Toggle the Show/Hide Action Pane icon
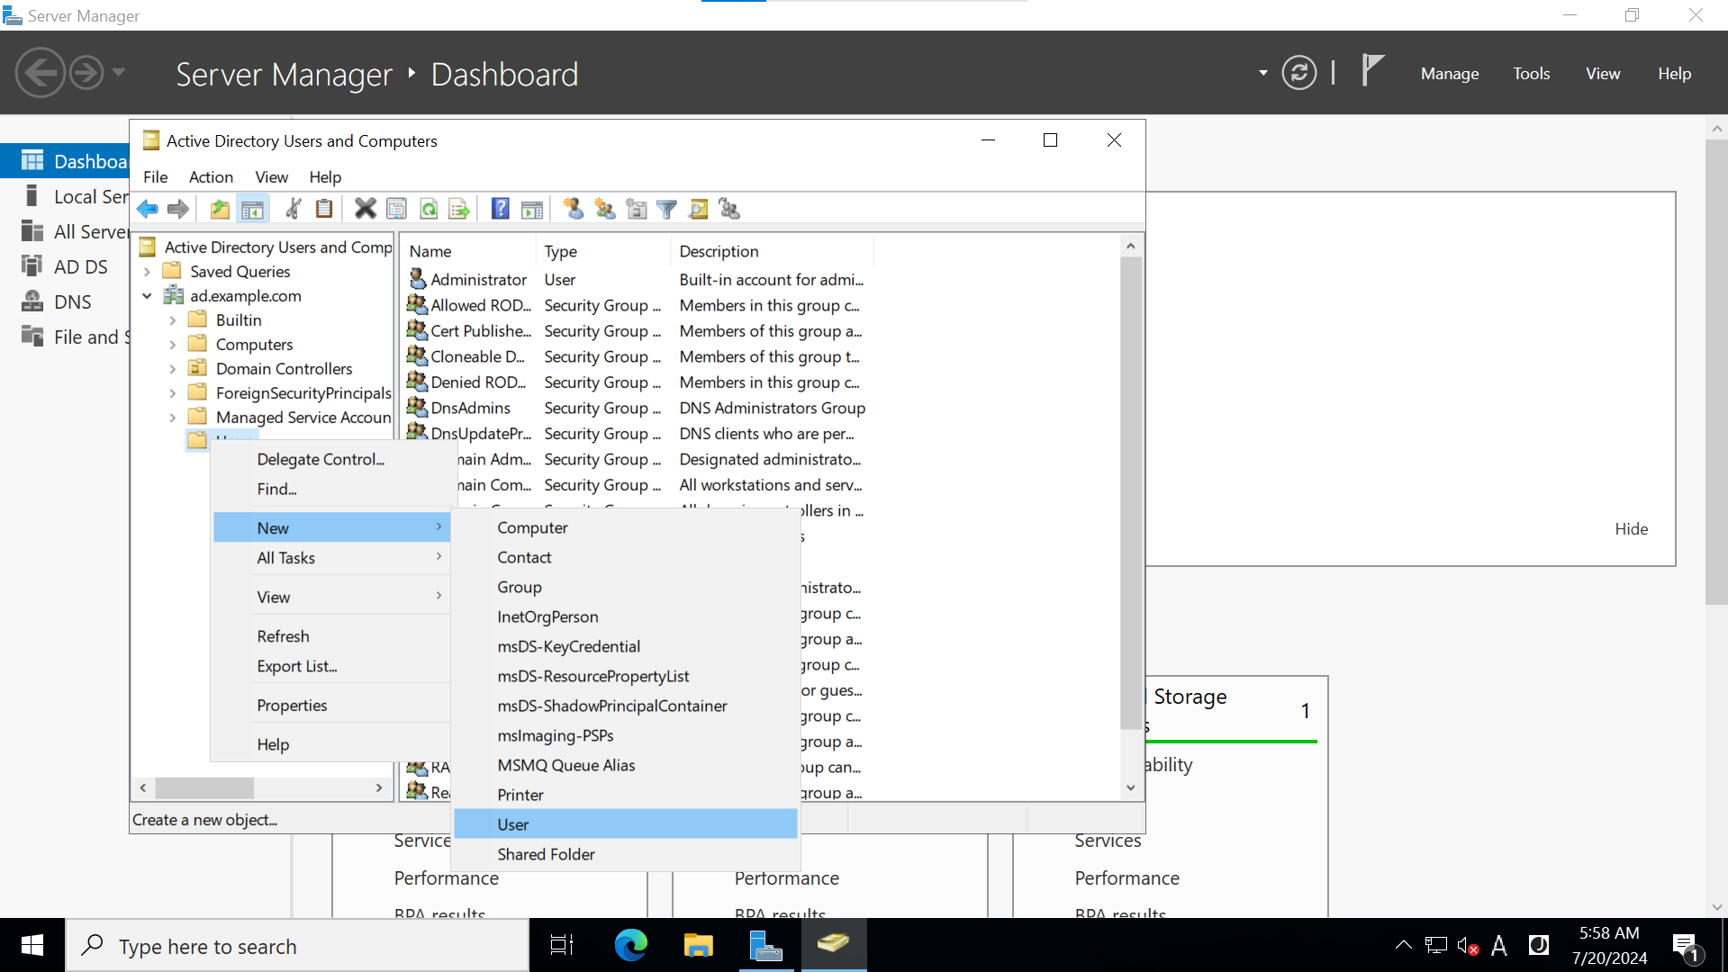Image resolution: width=1728 pixels, height=972 pixels. pos(532,208)
